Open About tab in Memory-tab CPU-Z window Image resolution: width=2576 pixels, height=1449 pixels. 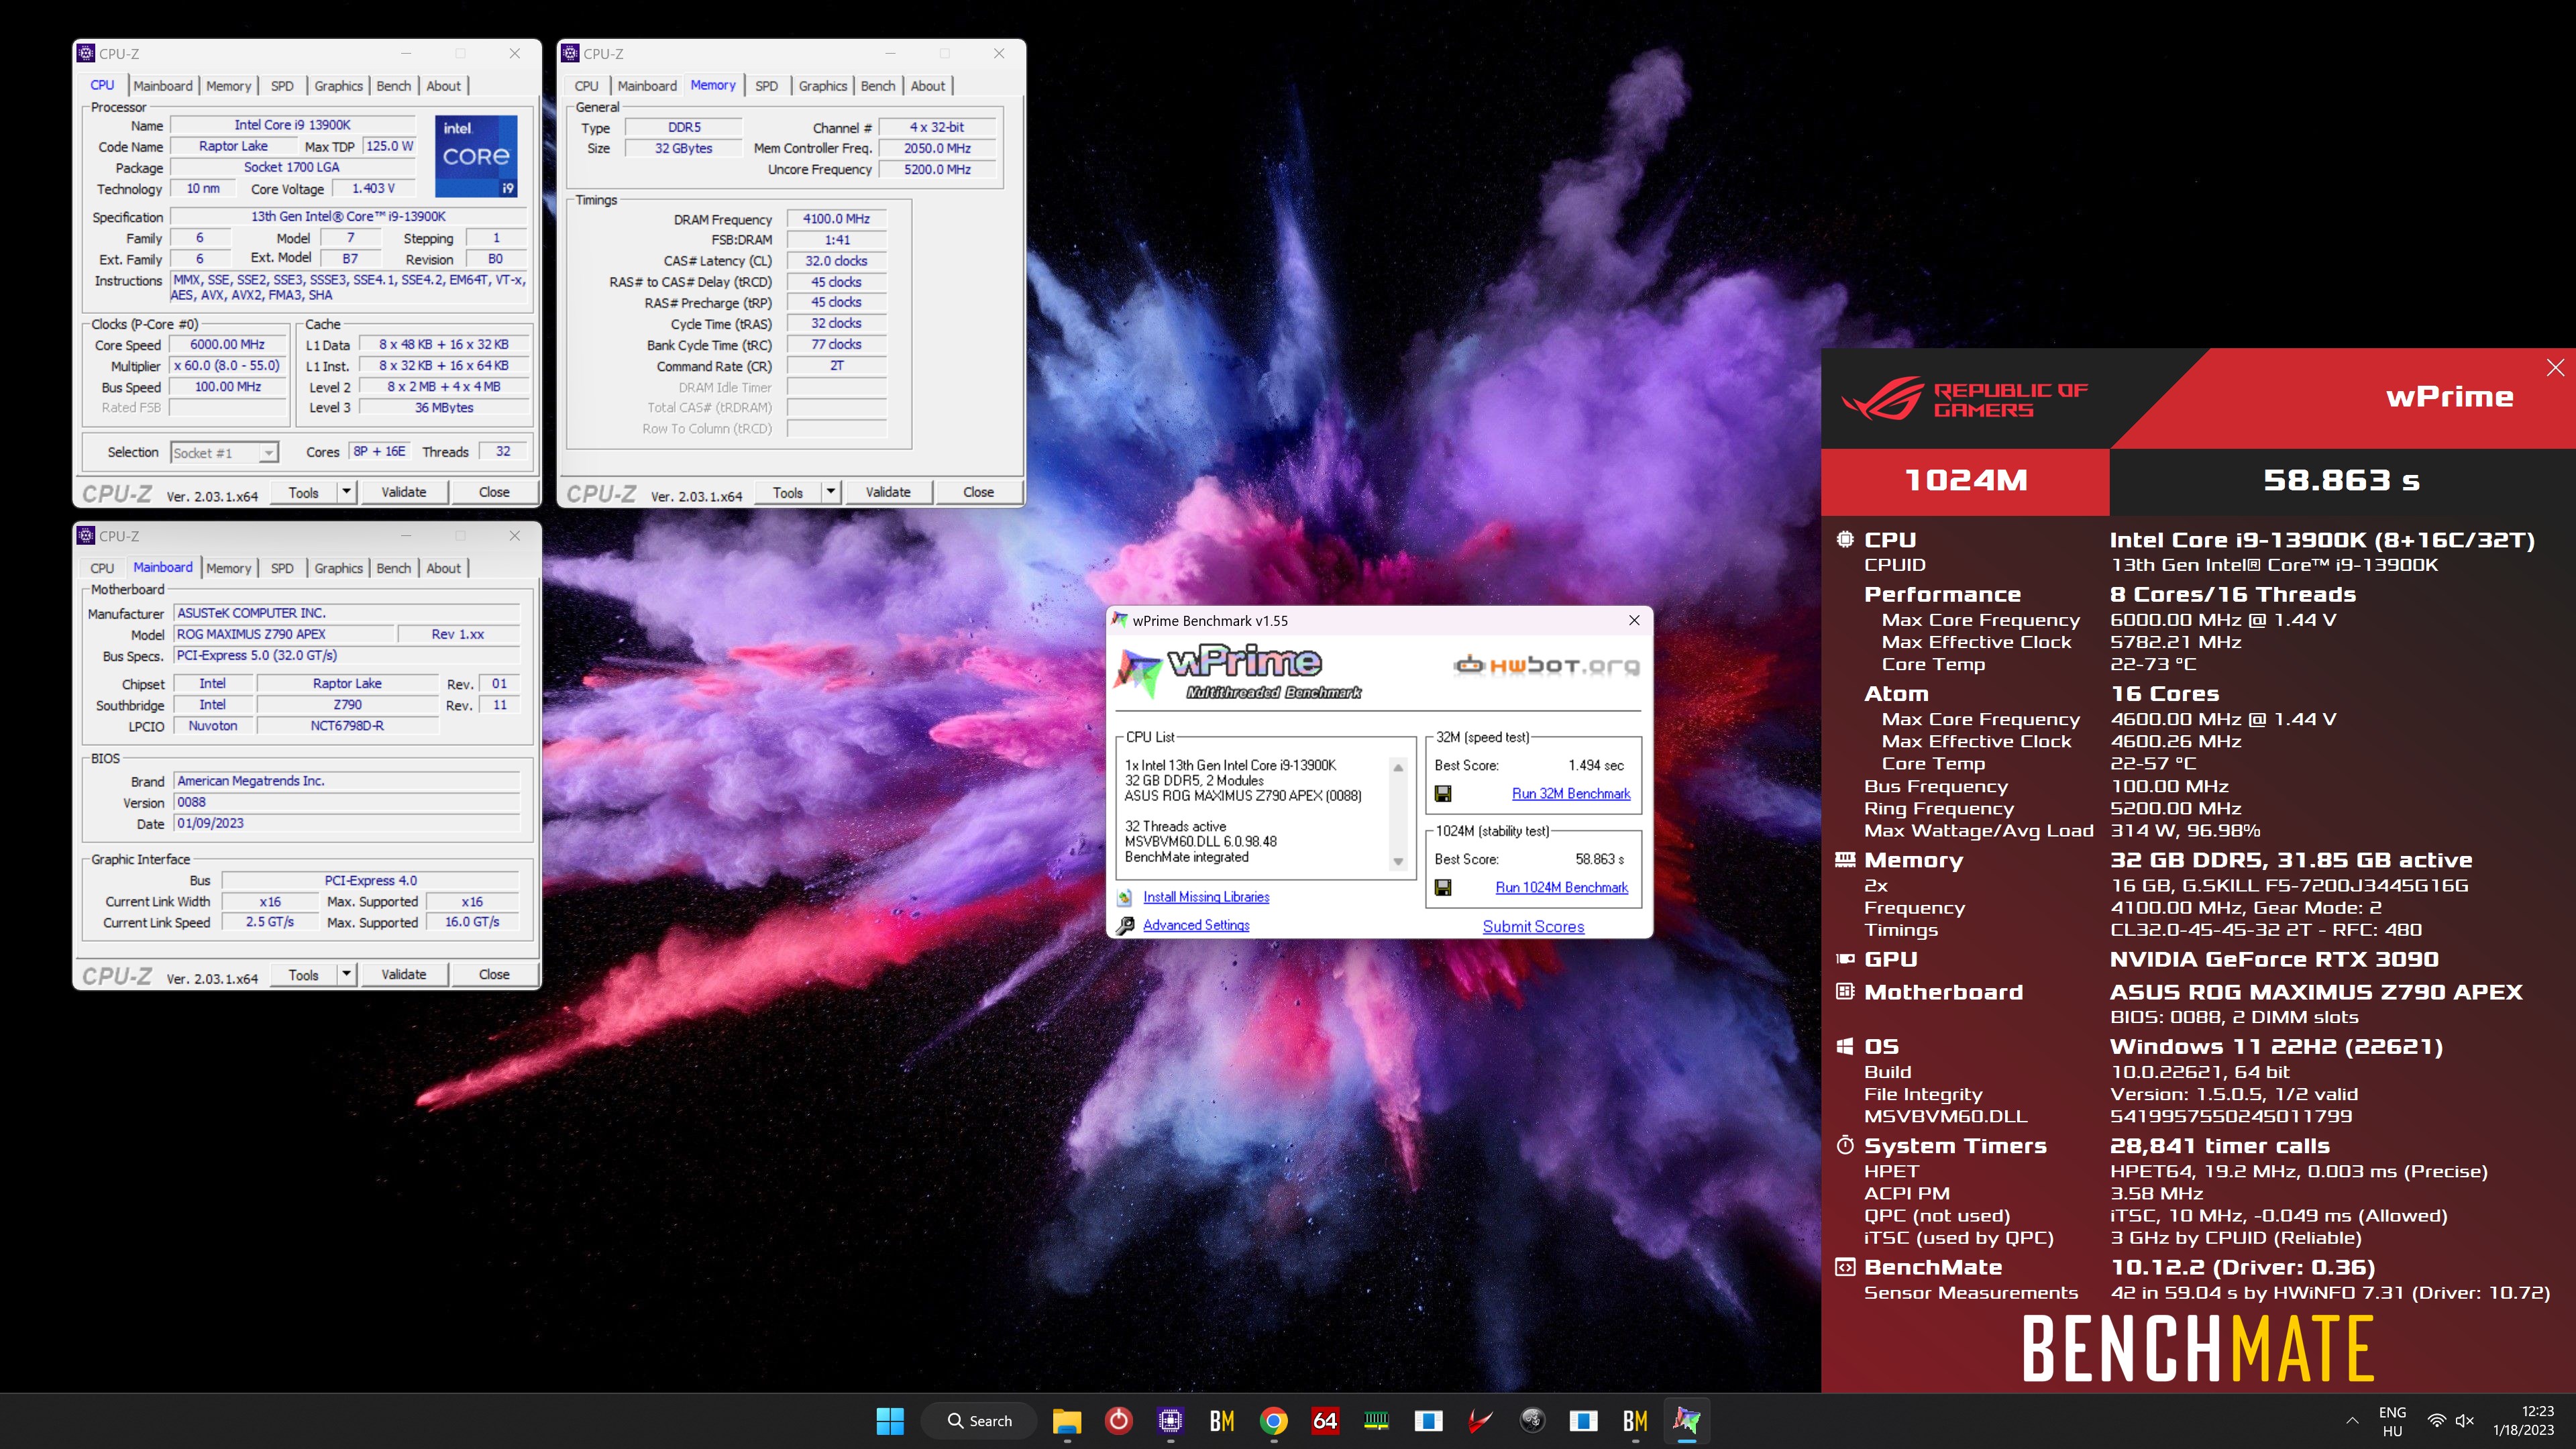pyautogui.click(x=928, y=86)
